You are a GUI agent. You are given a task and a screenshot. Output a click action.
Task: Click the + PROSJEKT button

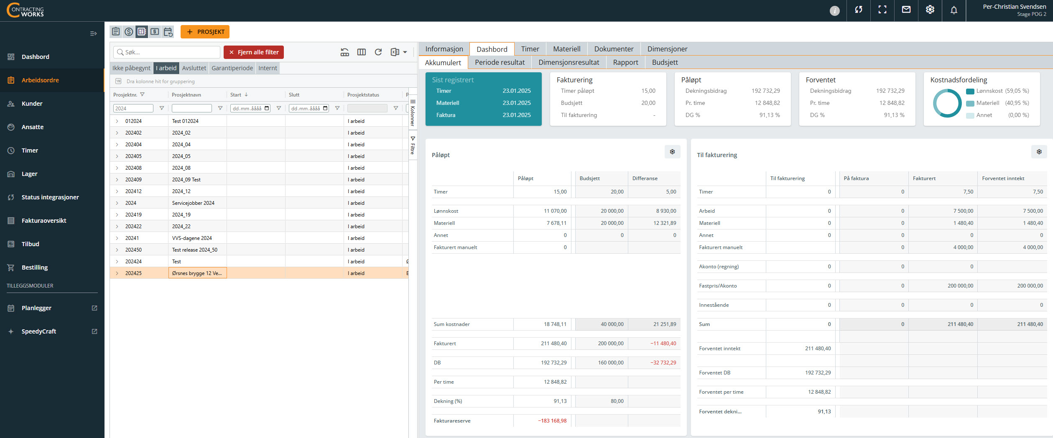(205, 32)
